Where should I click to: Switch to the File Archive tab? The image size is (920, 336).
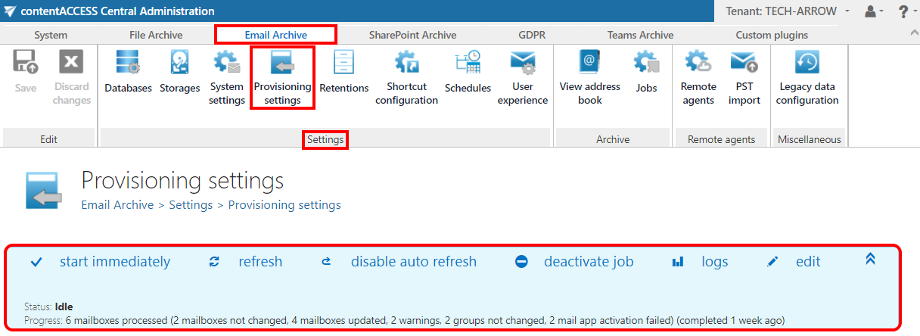(x=155, y=35)
